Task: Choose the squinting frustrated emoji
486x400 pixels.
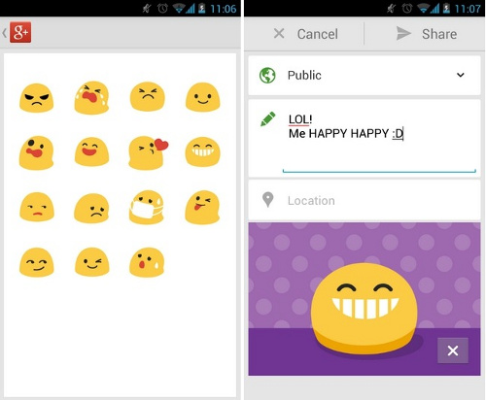Action: click(x=148, y=97)
